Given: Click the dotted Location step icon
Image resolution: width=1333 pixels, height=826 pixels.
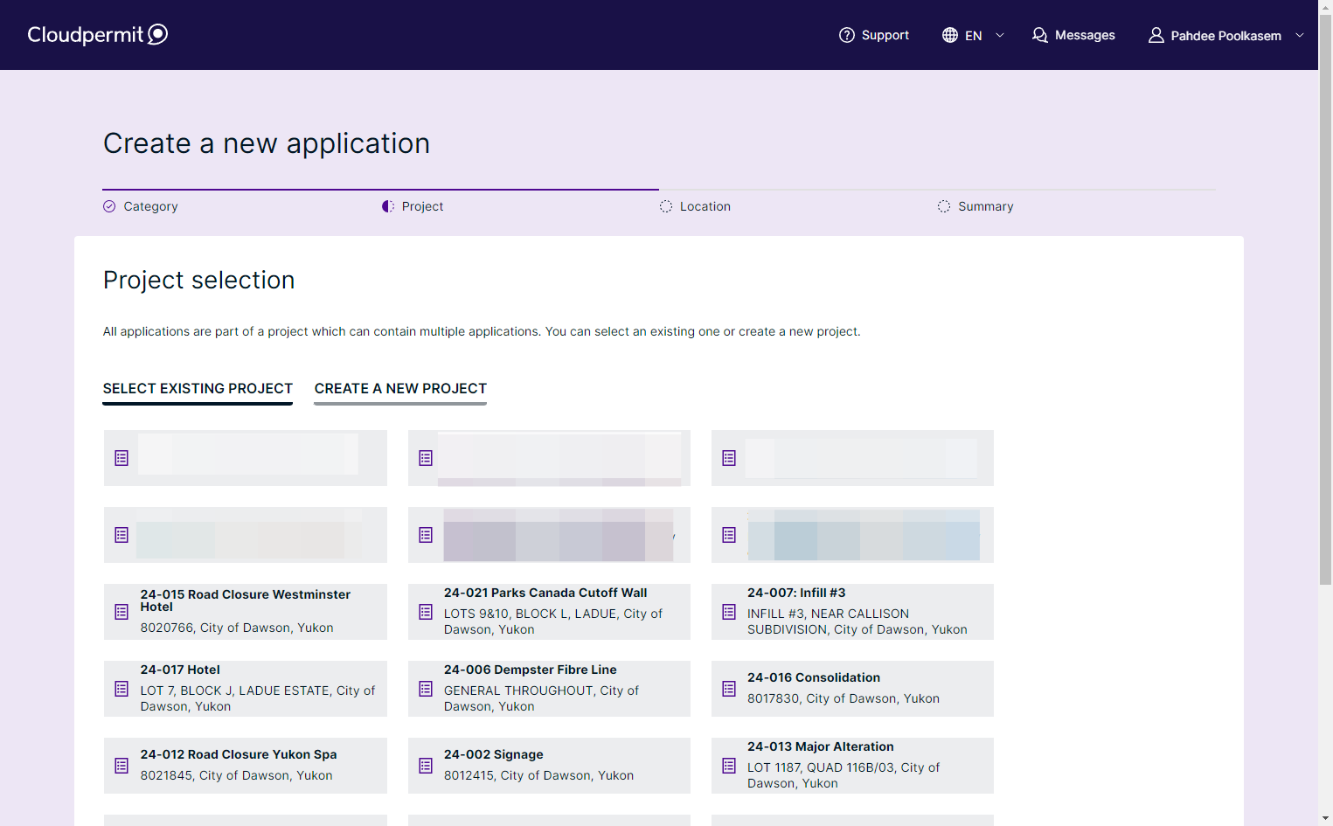Looking at the screenshot, I should (666, 206).
